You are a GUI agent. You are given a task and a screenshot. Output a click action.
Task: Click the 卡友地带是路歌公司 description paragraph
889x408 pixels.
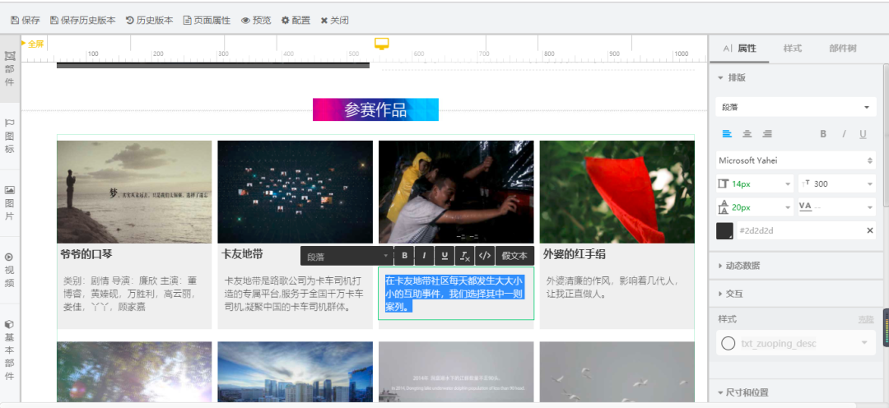pos(294,294)
